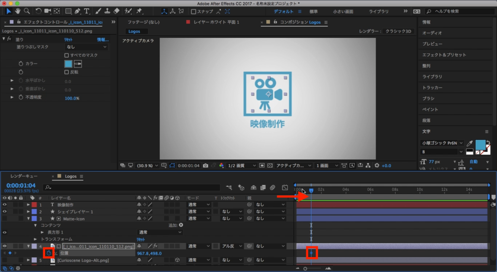
Task: Click リセット link for the 塗り effect
Action: click(69, 39)
